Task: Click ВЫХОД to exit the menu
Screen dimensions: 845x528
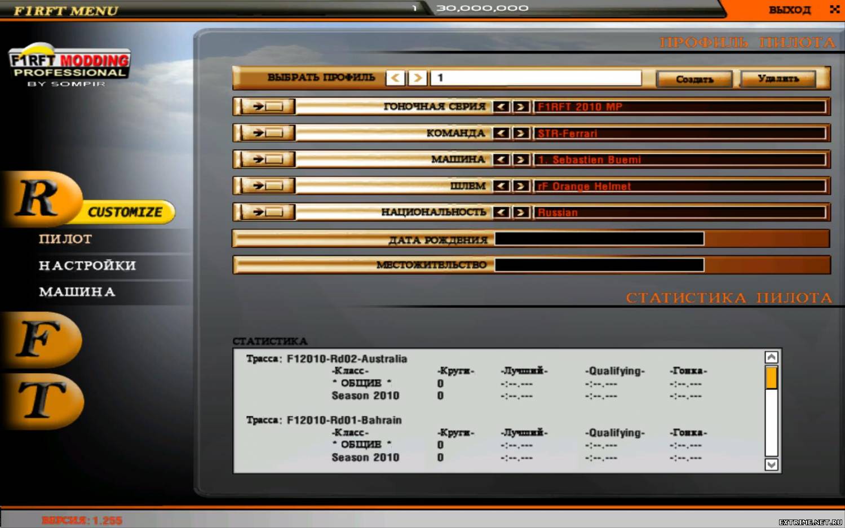Action: 789,10
